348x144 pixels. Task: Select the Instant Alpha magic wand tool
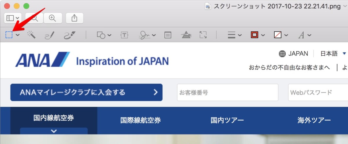pyautogui.click(x=31, y=35)
